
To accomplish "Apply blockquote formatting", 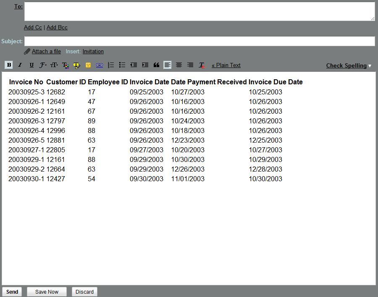I will click(157, 65).
